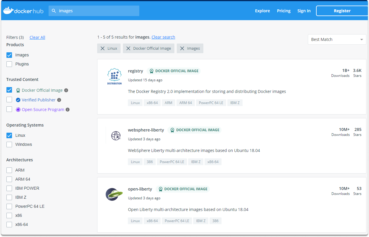Open the Best Match sort dropdown
This screenshot has width=369, height=237.
pos(337,39)
